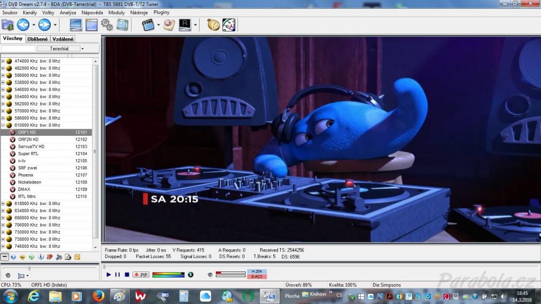Click the snapshot frame toolbar icon
The width and height of the screenshot is (541, 304).
[x=122, y=25]
